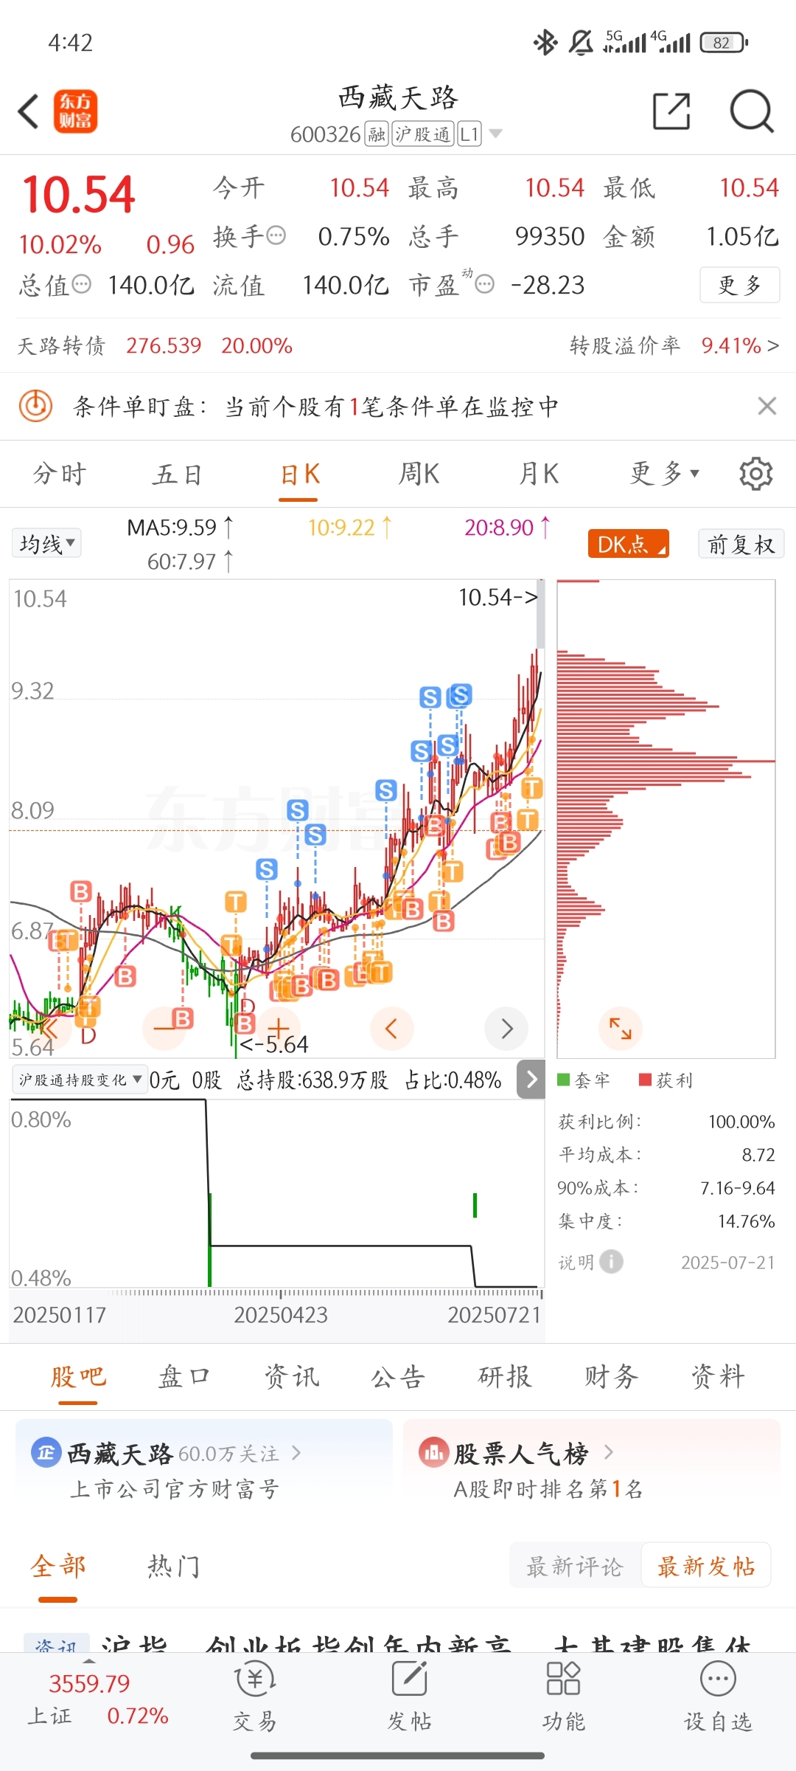Switch to 月K chart tab
The image size is (796, 1771).
pos(538,474)
